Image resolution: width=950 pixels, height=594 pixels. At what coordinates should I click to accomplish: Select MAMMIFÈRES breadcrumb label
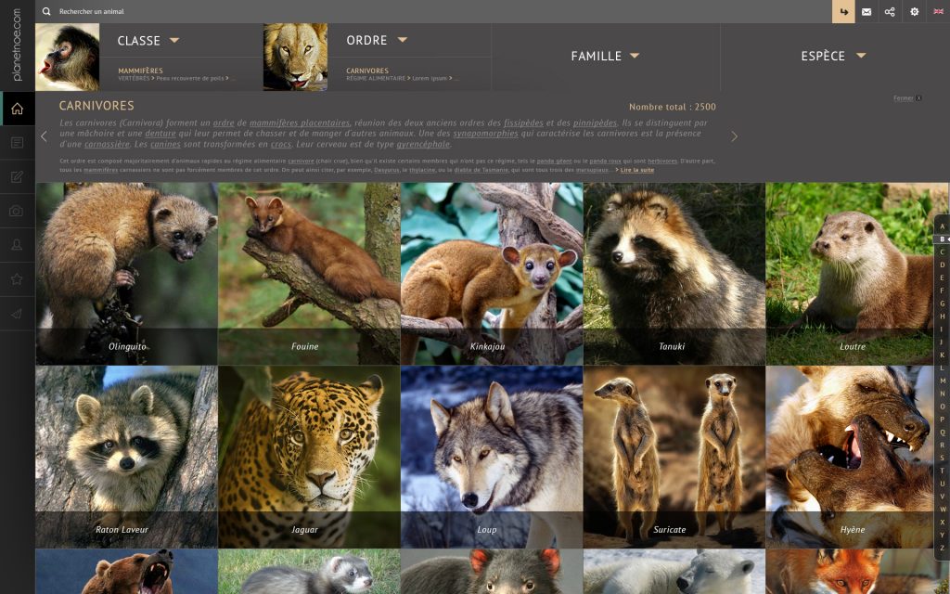[x=141, y=71]
